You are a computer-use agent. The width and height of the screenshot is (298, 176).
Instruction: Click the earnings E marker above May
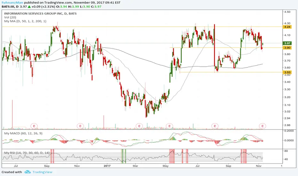coord(169,126)
